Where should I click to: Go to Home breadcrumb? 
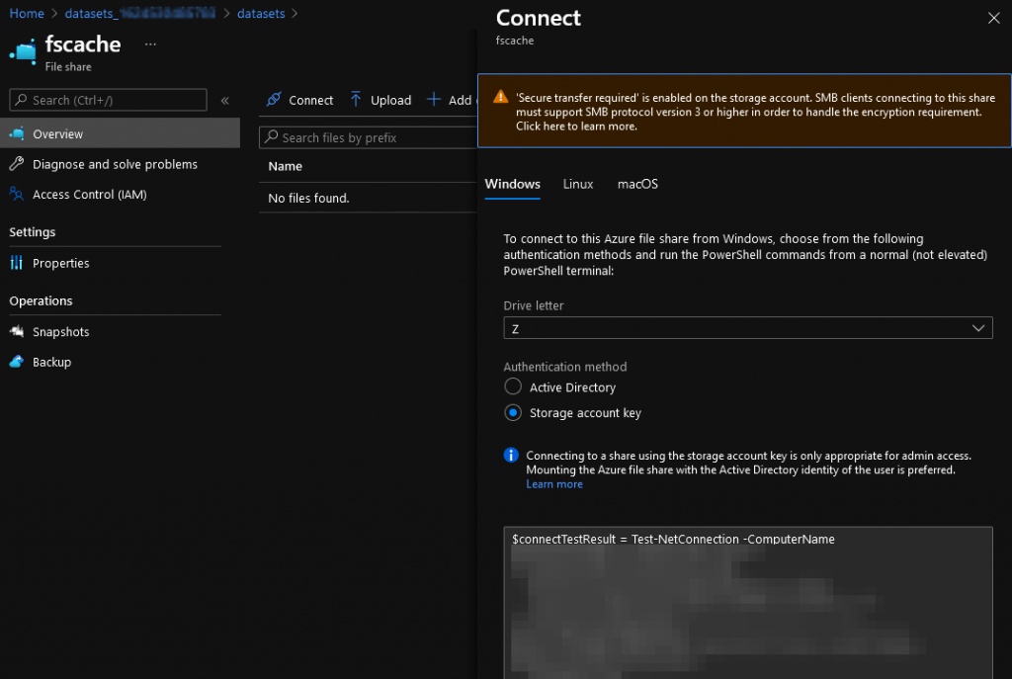(x=27, y=13)
